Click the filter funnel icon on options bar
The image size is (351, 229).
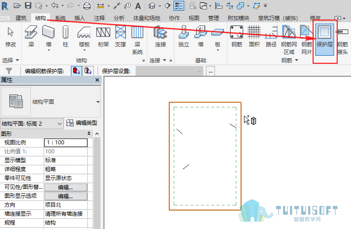pos(9,71)
